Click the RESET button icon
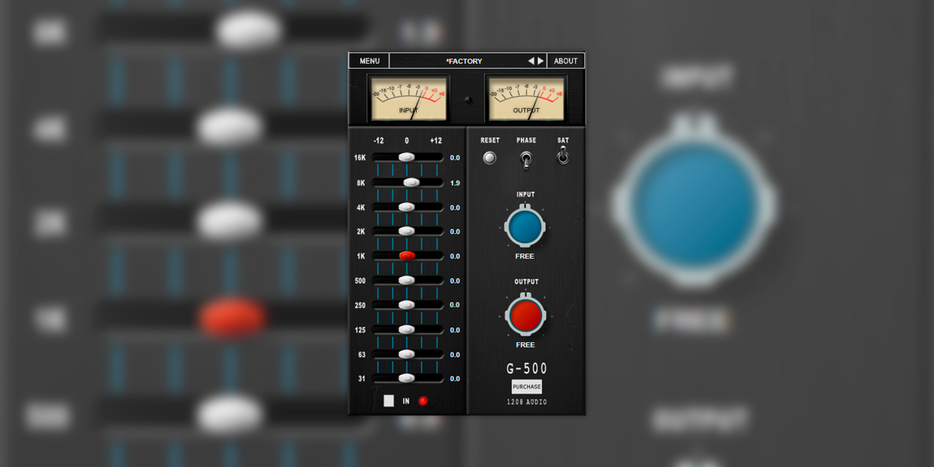The image size is (934, 467). (489, 157)
